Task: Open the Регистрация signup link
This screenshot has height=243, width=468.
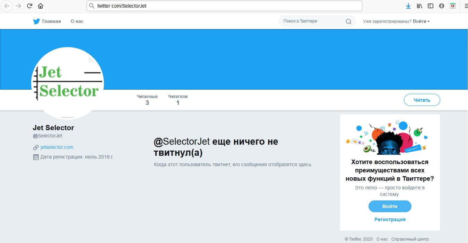Action: point(390,219)
